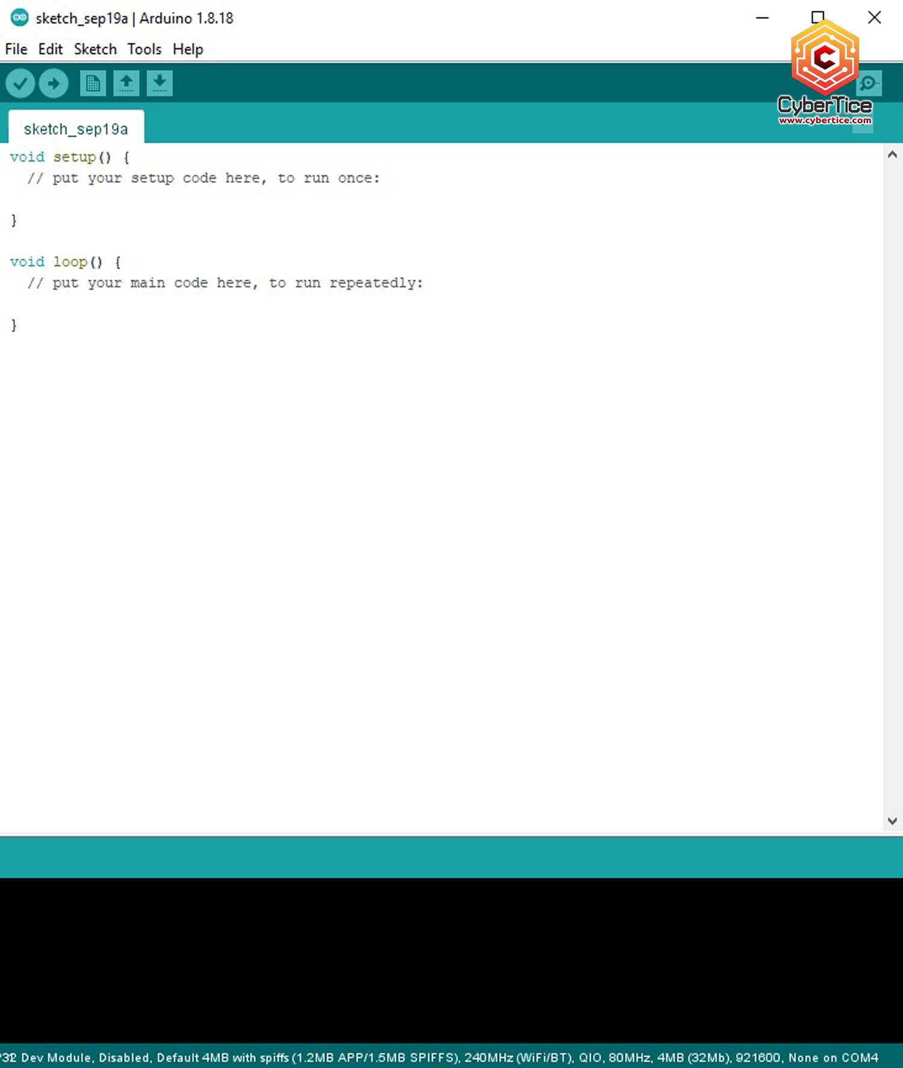903x1068 pixels.
Task: Expand the Tools menu
Action: [x=144, y=49]
